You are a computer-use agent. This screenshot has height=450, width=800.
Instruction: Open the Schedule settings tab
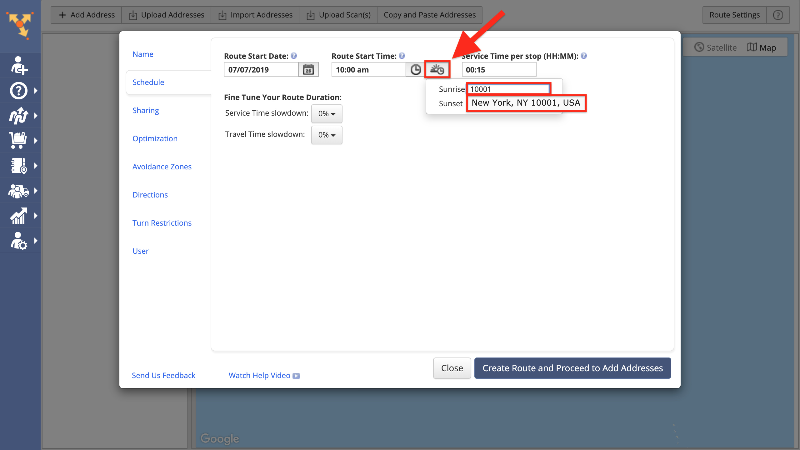pyautogui.click(x=148, y=82)
